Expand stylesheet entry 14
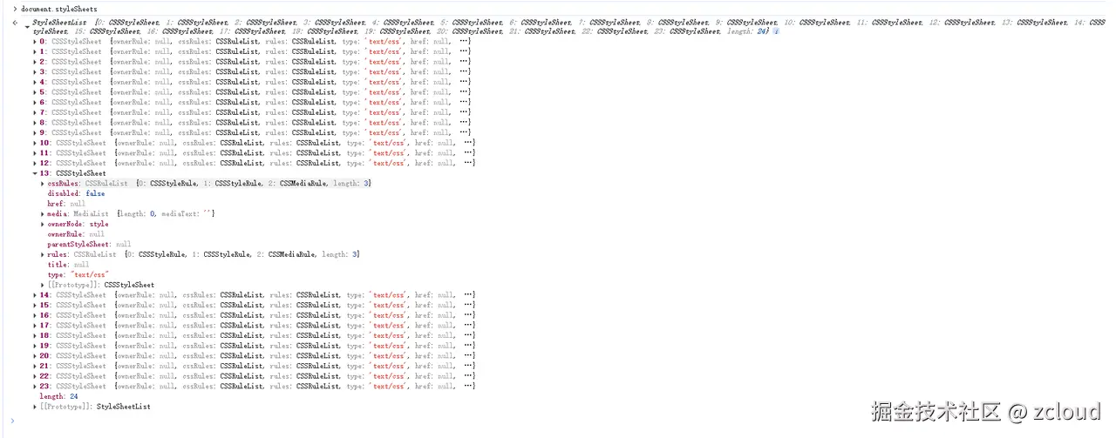The width and height of the screenshot is (1116, 438). pyautogui.click(x=36, y=295)
